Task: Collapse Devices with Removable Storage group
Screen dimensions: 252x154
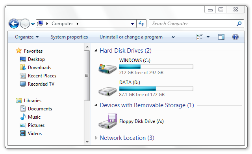Action: [x=96, y=105]
